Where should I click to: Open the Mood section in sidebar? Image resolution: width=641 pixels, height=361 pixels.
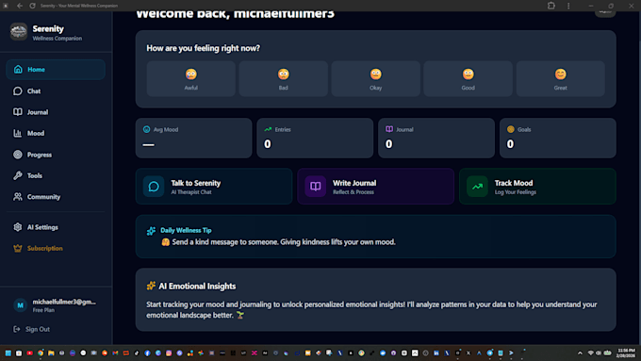[56, 133]
